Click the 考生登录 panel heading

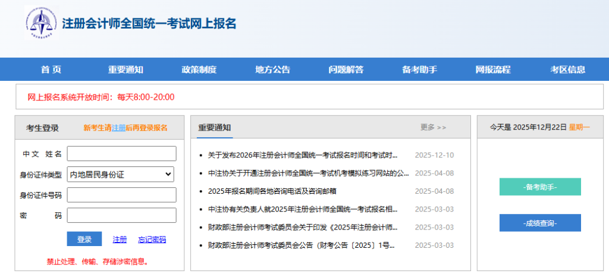point(42,128)
